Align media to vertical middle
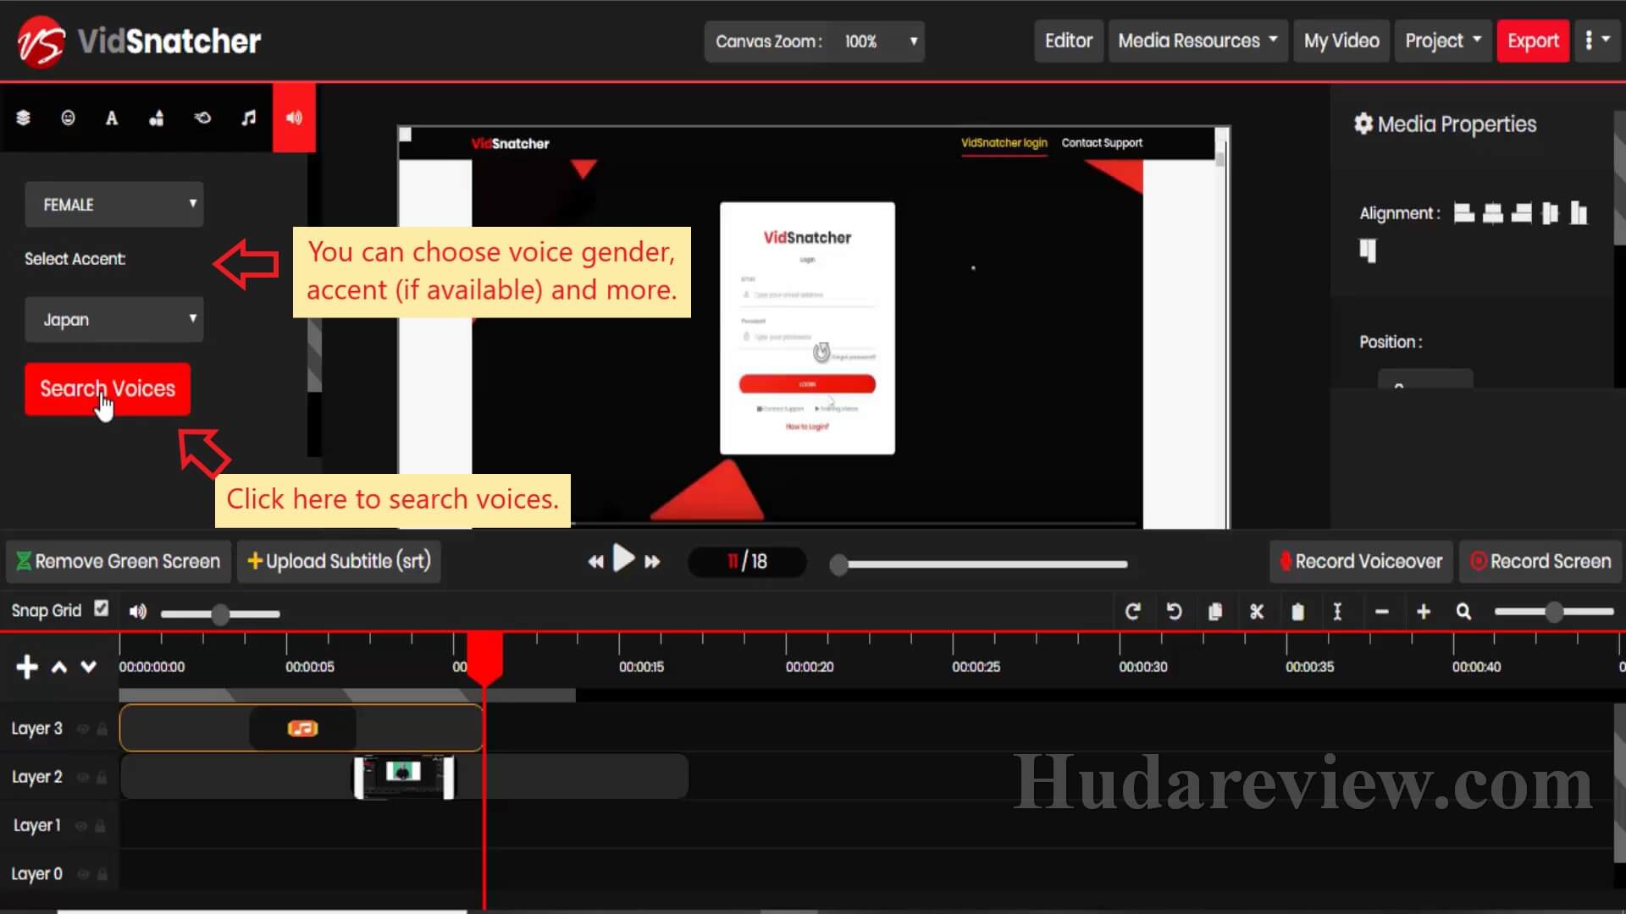Screen dimensions: 1626x914 coord(1550,212)
